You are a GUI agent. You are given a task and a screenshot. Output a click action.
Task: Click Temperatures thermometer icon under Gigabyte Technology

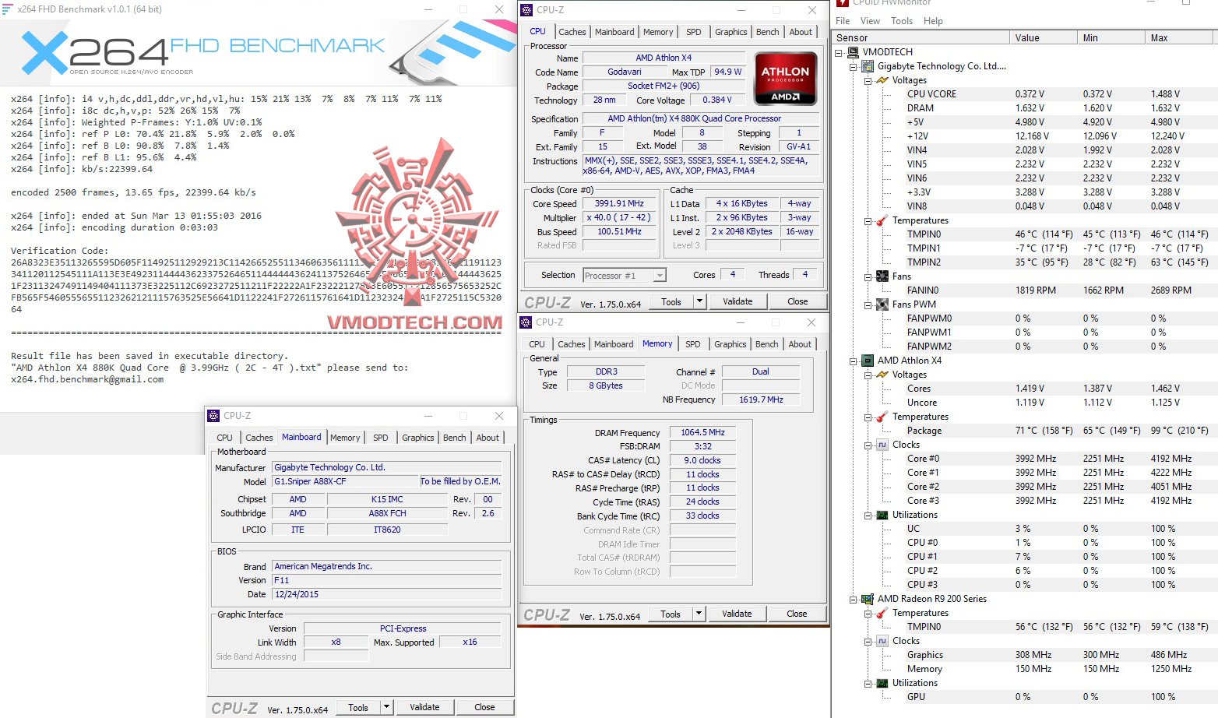point(882,220)
